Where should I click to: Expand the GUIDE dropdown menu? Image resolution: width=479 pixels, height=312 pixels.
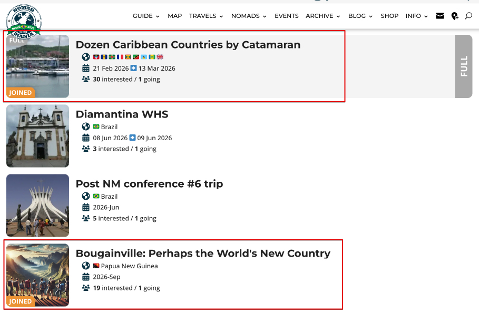pyautogui.click(x=145, y=16)
